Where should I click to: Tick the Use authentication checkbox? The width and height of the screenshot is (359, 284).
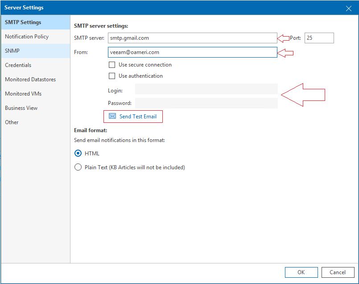112,76
